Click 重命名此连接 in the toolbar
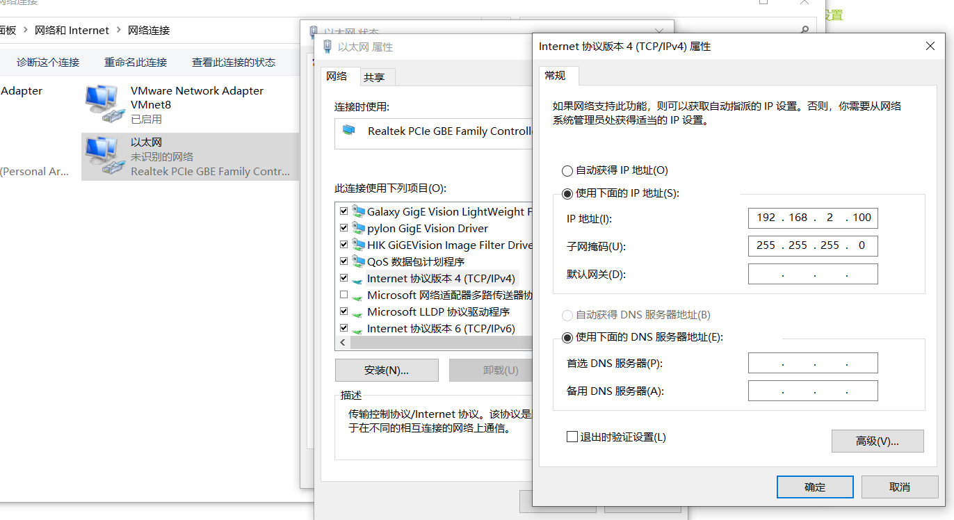The height and width of the screenshot is (520, 954). pos(136,62)
